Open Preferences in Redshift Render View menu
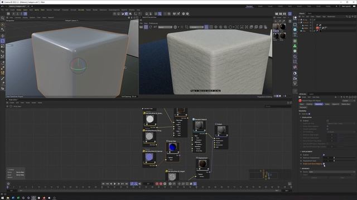Image resolution: width=357 pixels, height=200 pixels. (153, 23)
